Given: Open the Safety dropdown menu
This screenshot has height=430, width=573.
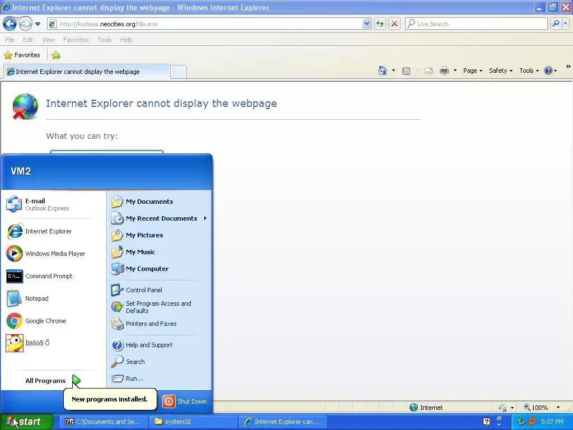Looking at the screenshot, I should pyautogui.click(x=501, y=71).
